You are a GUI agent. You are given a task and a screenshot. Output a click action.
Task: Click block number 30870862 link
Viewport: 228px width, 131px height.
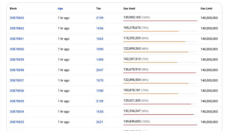pyautogui.click(x=17, y=28)
